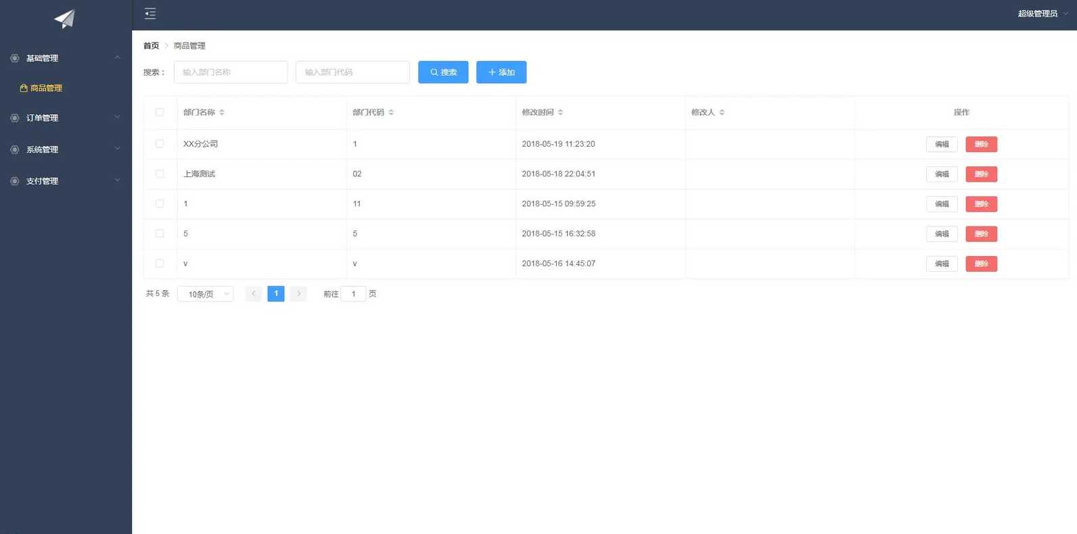
Task: Click the blue 搜索 button
Action: [443, 72]
